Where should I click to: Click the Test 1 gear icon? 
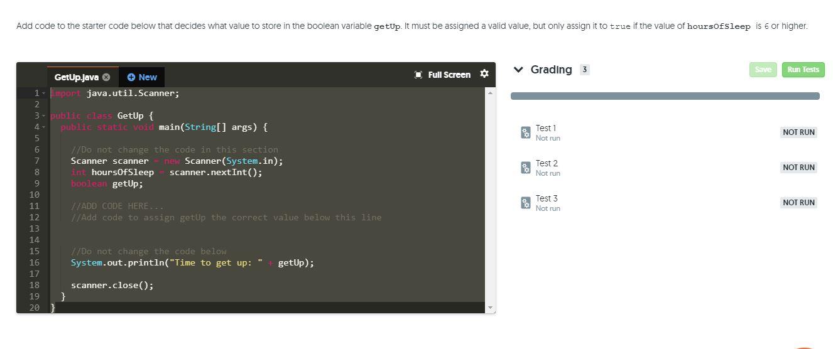coord(526,132)
